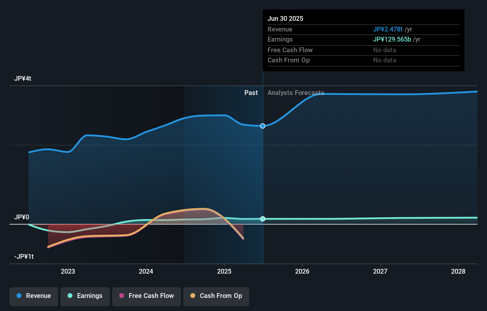Click the 2026 year axis label

302,271
